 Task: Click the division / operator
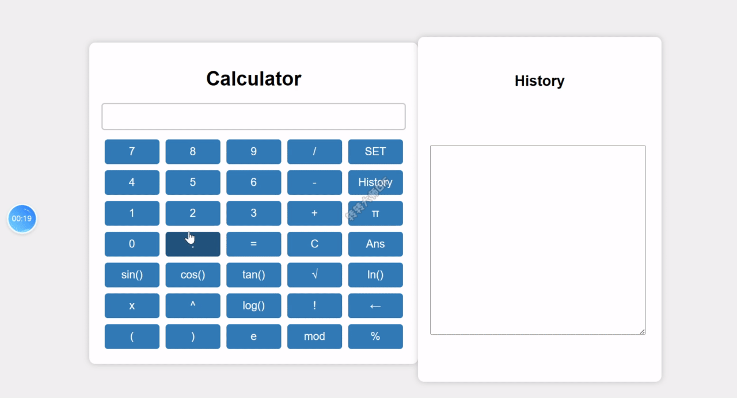[x=314, y=151]
